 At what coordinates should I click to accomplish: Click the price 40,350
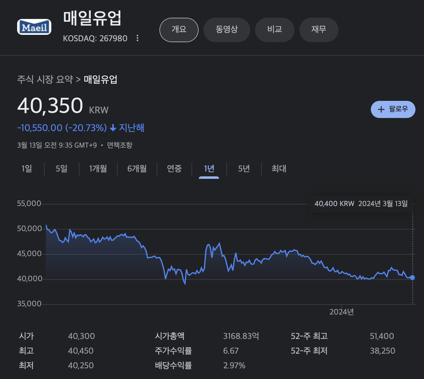tap(50, 106)
